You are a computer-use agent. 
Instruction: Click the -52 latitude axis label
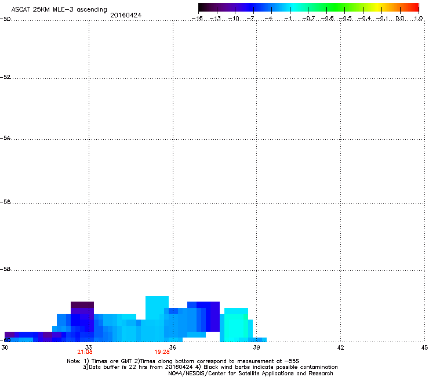pyautogui.click(x=5, y=77)
